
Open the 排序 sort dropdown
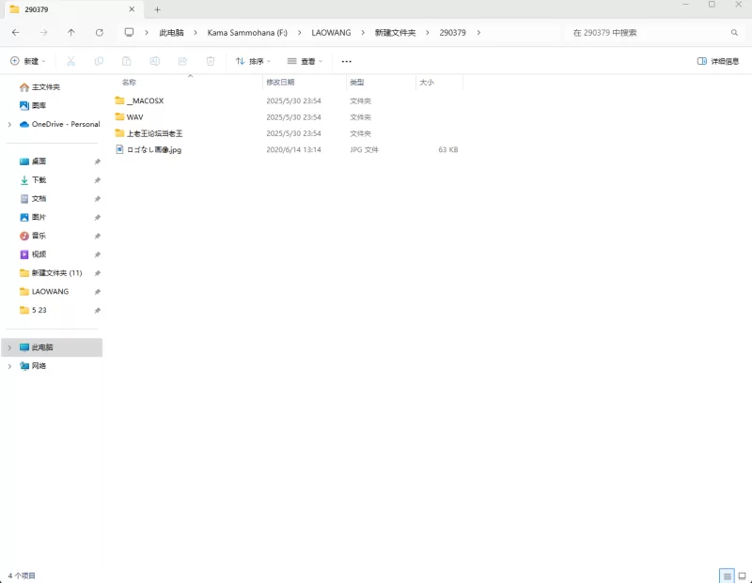253,61
